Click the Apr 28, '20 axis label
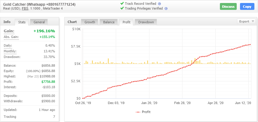258x122 pixels. pos(215,103)
